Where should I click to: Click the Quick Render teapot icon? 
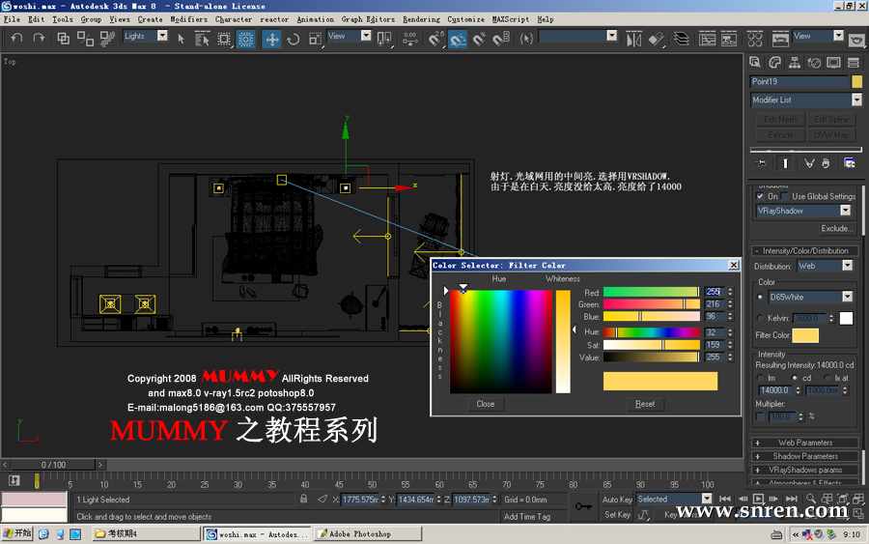pyautogui.click(x=856, y=40)
